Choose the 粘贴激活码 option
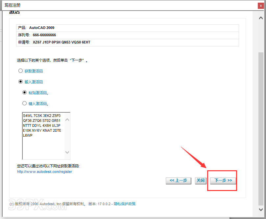The width and height of the screenshot is (266, 219). point(24,92)
